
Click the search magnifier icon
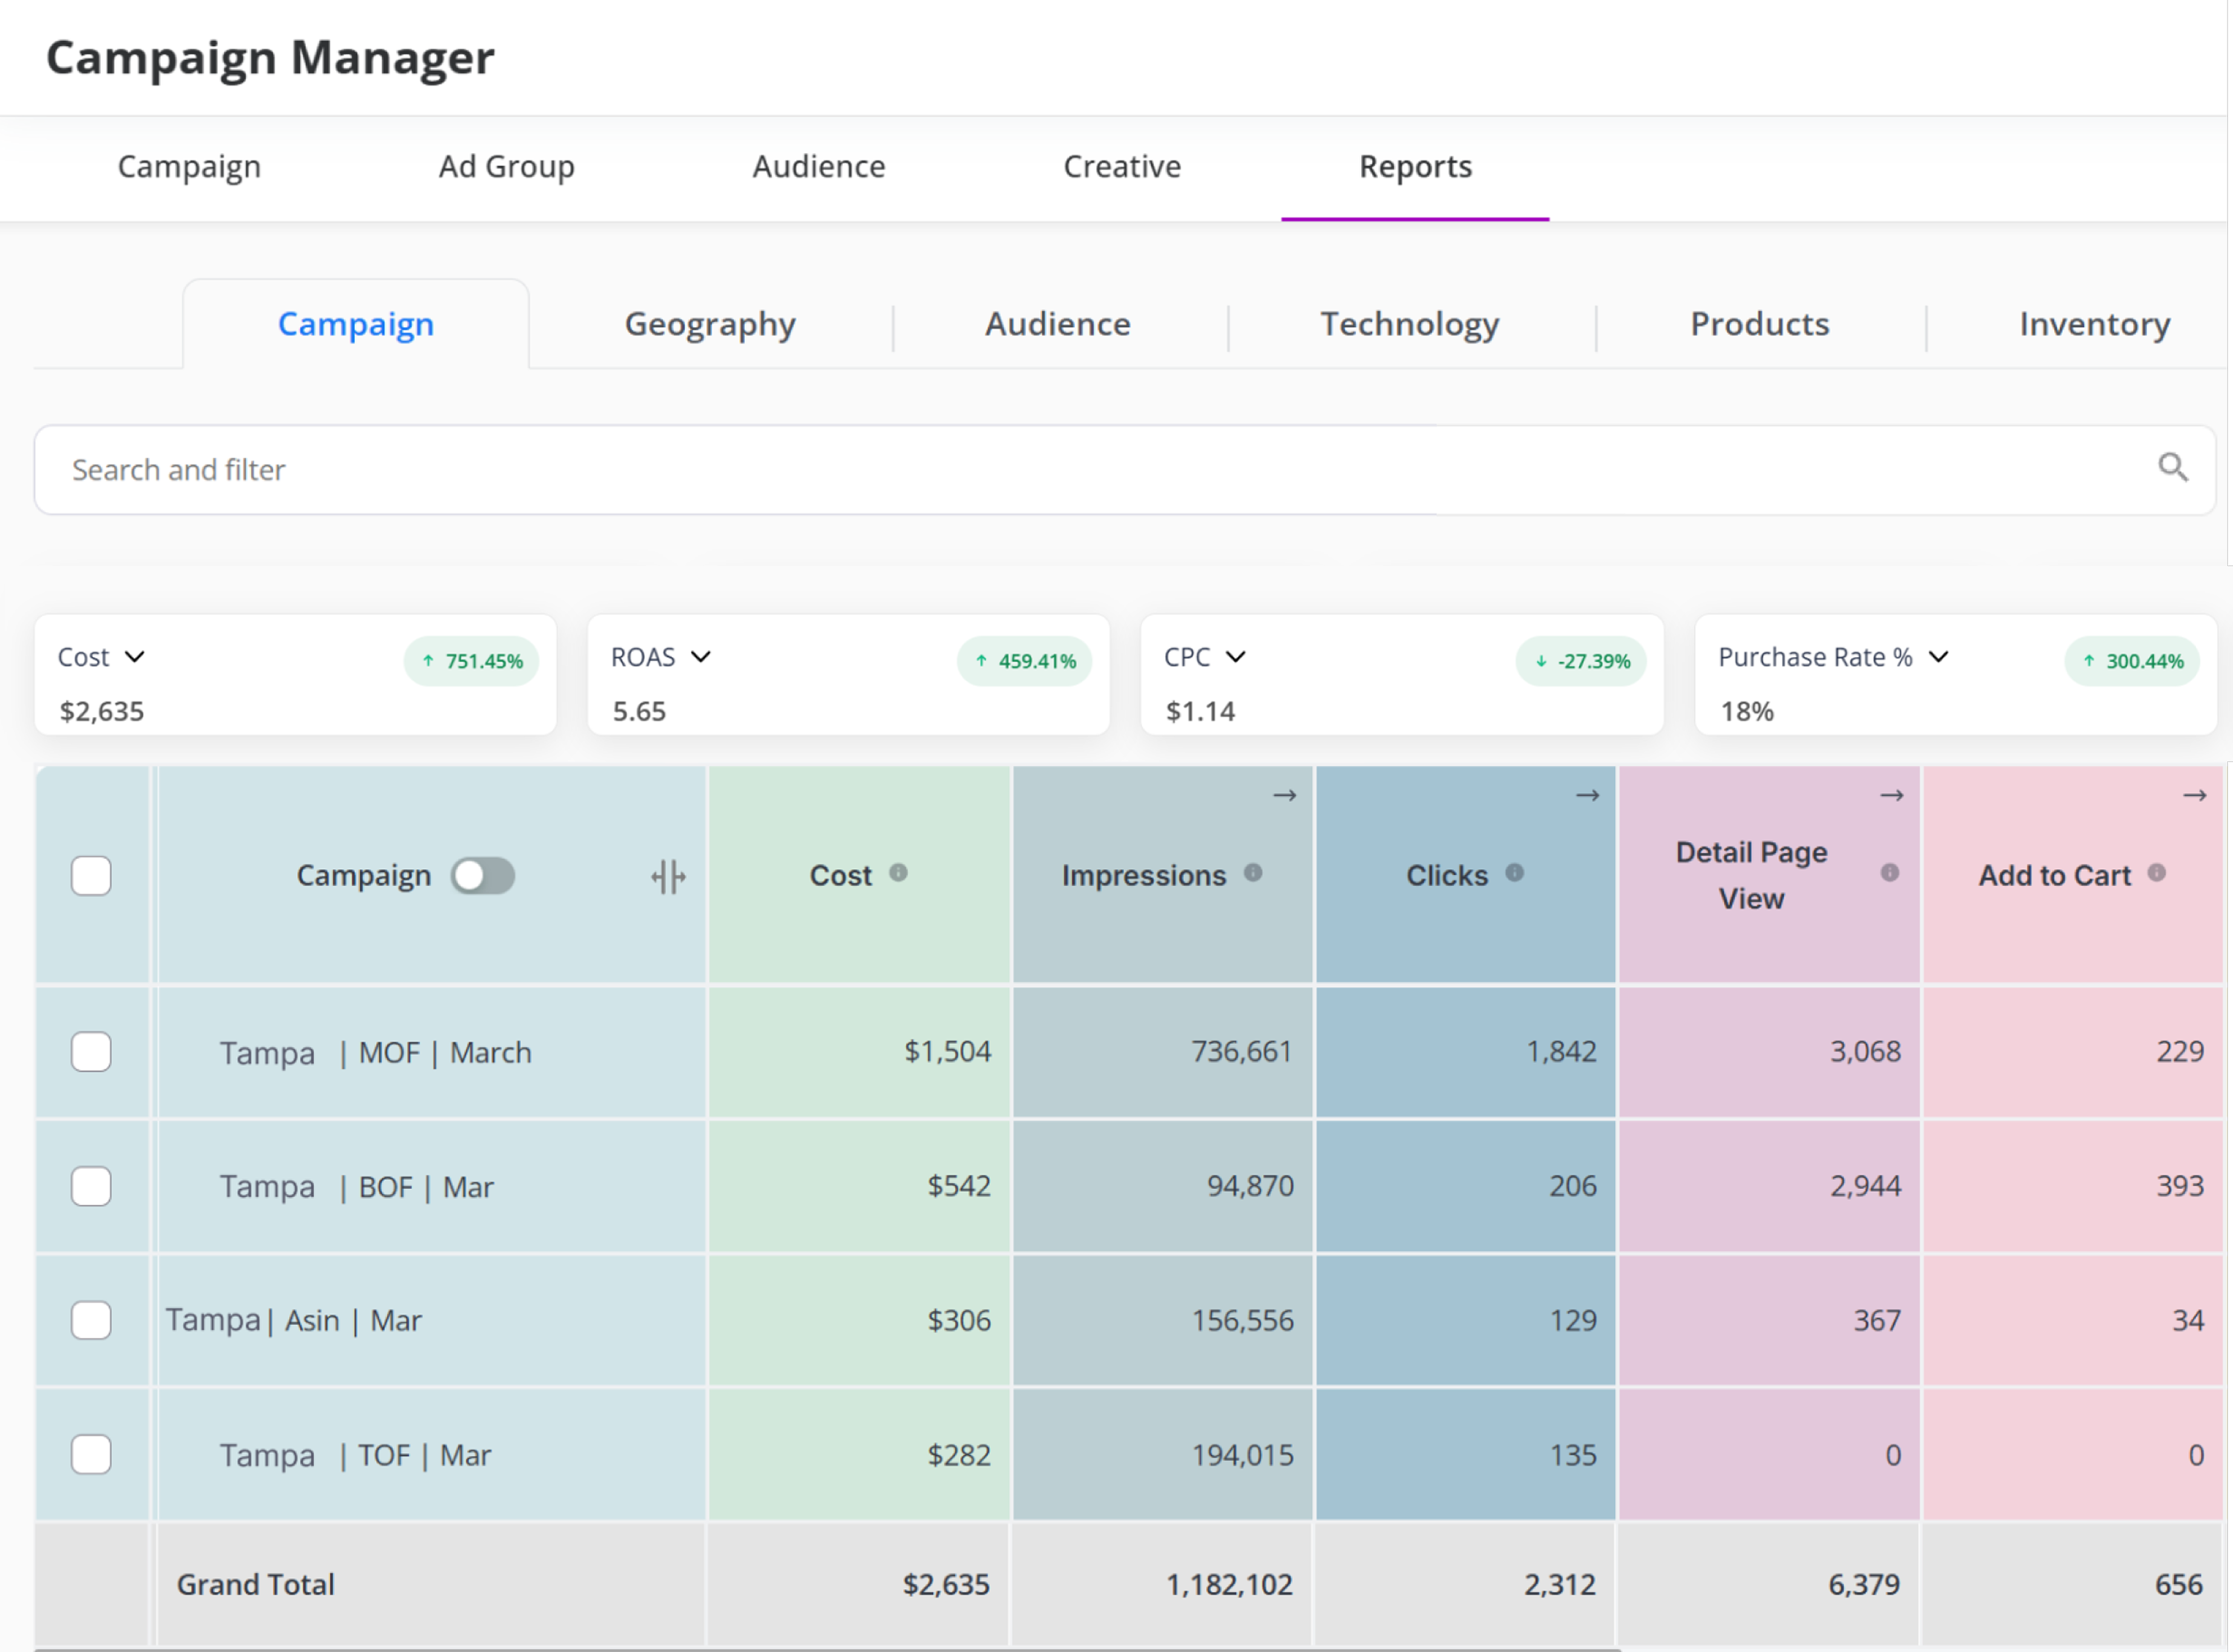click(x=2172, y=467)
